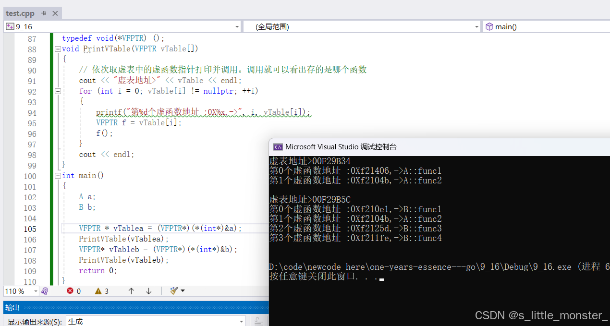Viewport: 610px width, 326px height.
Task: Click the code health indicator icon
Action: tap(45, 291)
